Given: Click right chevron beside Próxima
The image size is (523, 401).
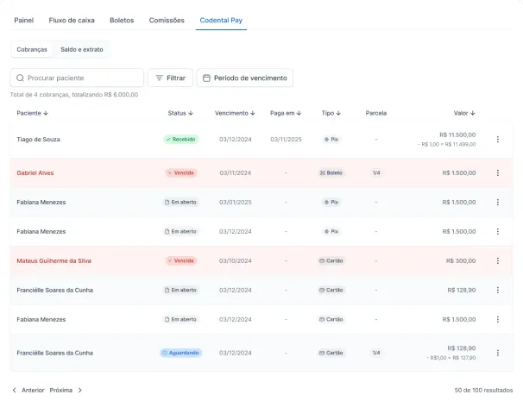Looking at the screenshot, I should click(80, 390).
